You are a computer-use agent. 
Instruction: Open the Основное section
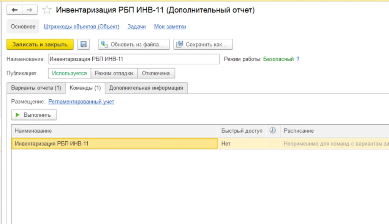(x=23, y=27)
